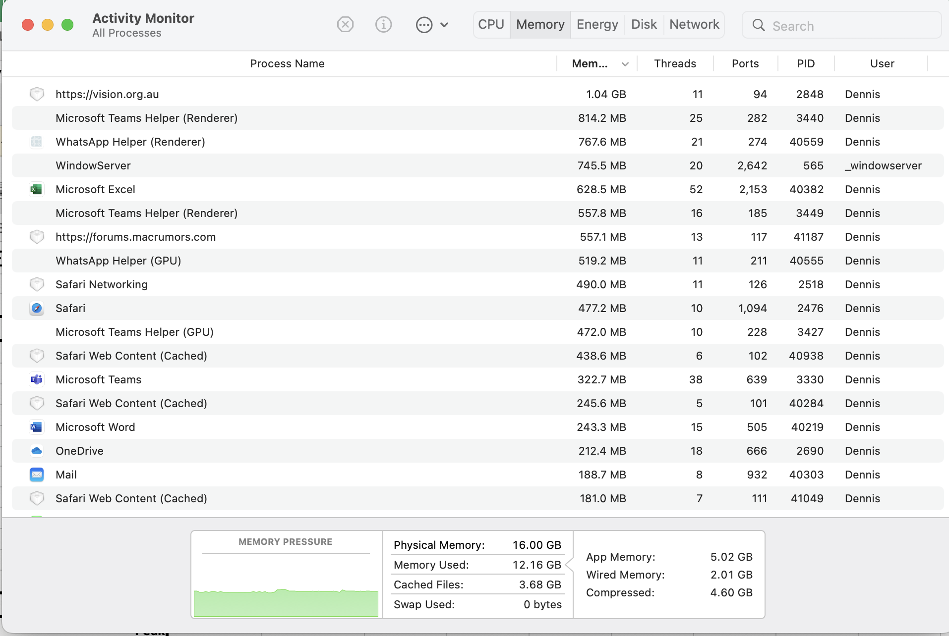The image size is (949, 636).
Task: Select the Safari compass icon
Action: [37, 308]
